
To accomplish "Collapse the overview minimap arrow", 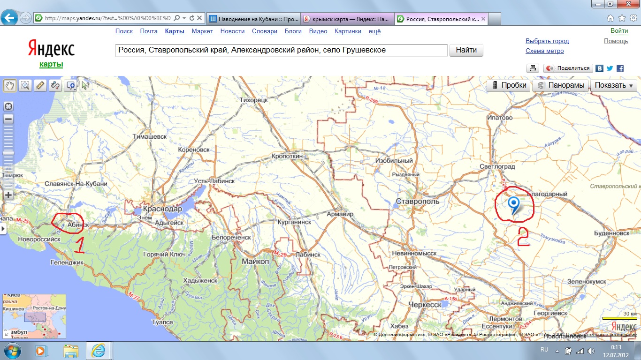I will [x=6, y=335].
